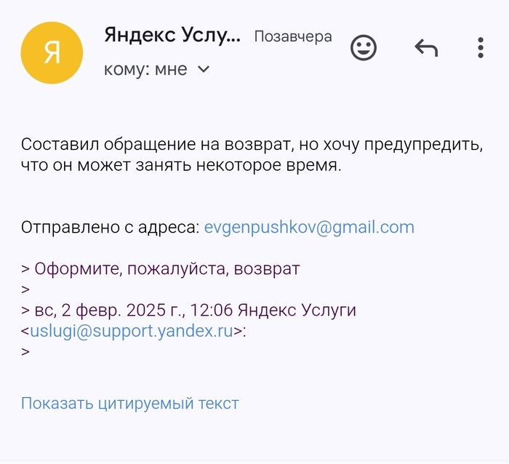This screenshot has height=464, width=509.
Task: Click the lone ">" directly under "Оформите" line
Action: 25,289
